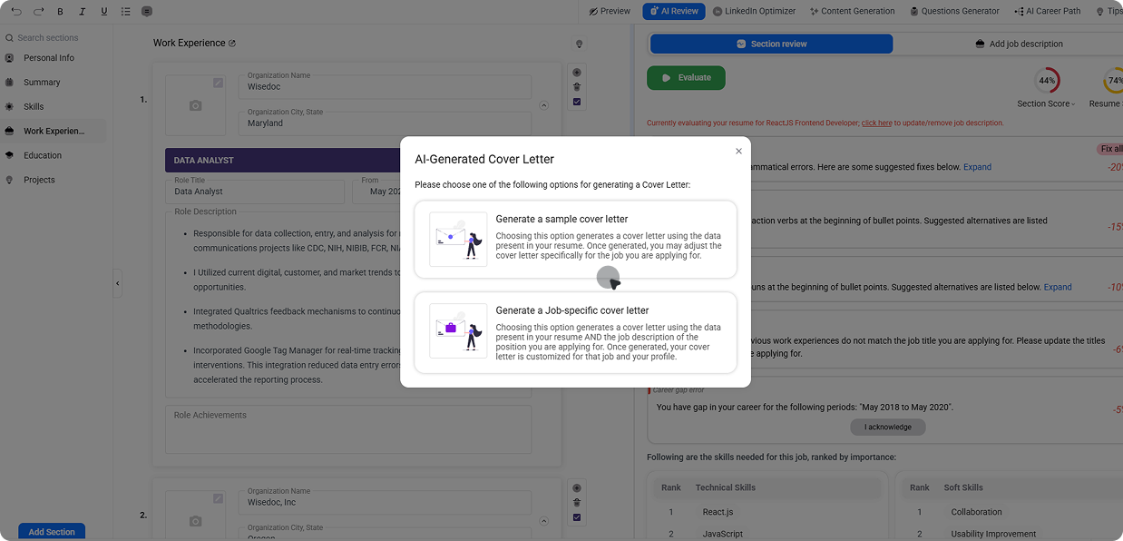This screenshot has width=1123, height=541.
Task: Toggle the checkbox beside the Wisedoc entry
Action: (x=577, y=102)
